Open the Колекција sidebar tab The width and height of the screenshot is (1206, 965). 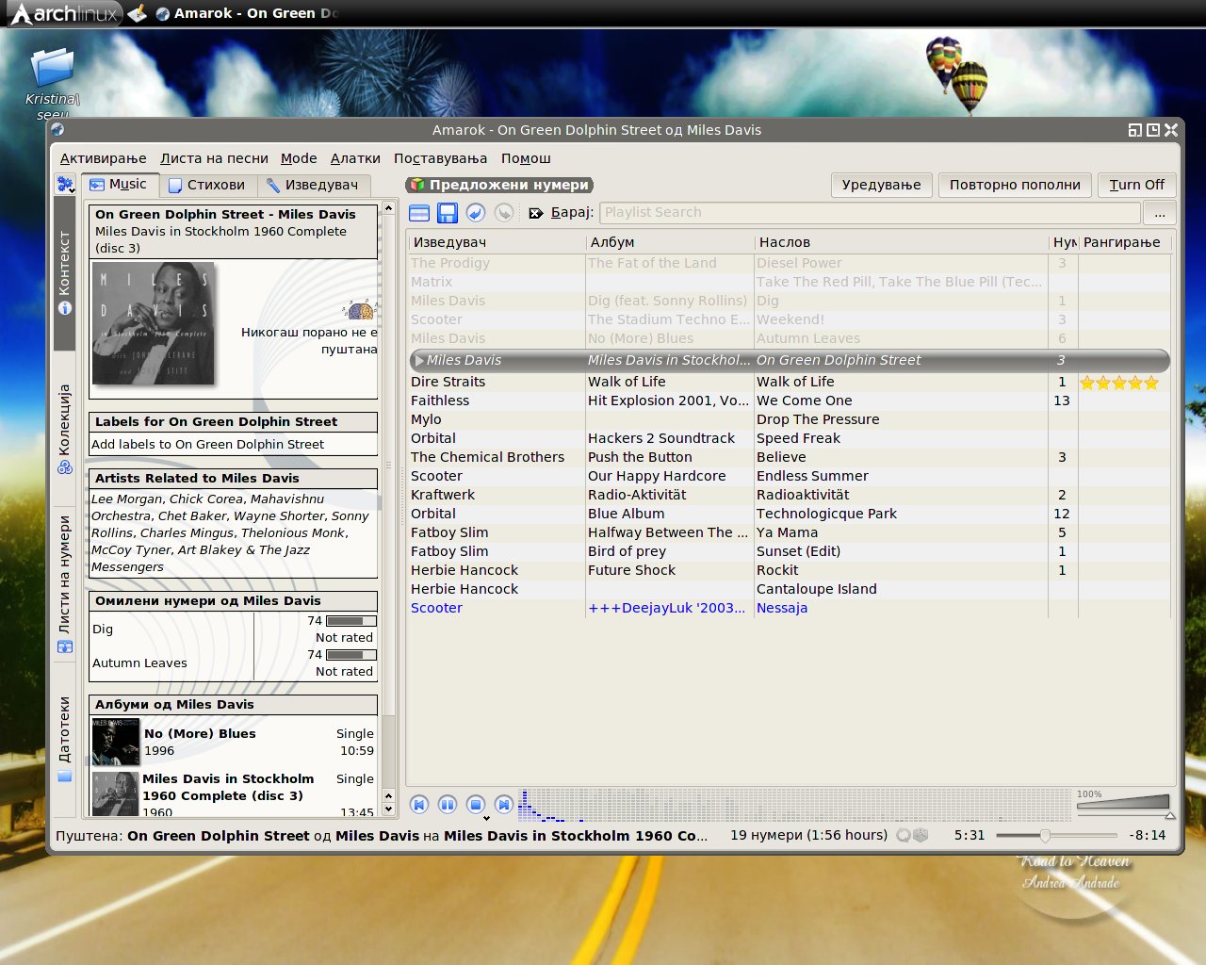tap(65, 429)
